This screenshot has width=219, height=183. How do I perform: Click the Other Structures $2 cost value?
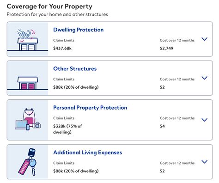(x=162, y=87)
